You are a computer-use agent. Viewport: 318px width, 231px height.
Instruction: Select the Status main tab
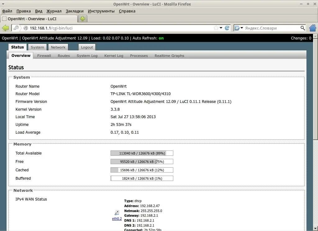tap(17, 47)
